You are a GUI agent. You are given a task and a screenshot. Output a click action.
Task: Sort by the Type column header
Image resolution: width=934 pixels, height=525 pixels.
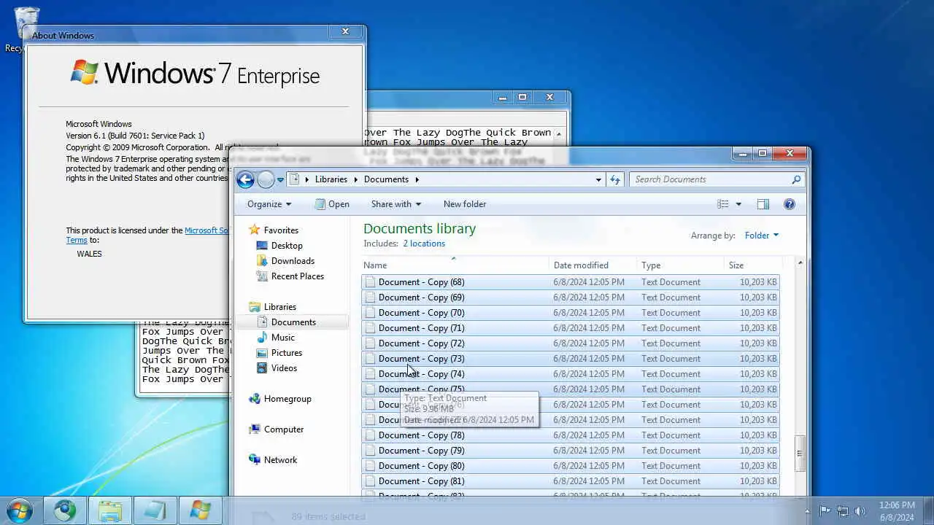[x=680, y=265]
